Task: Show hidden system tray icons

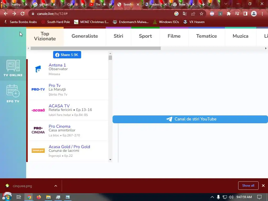Action: pyautogui.click(x=212, y=197)
